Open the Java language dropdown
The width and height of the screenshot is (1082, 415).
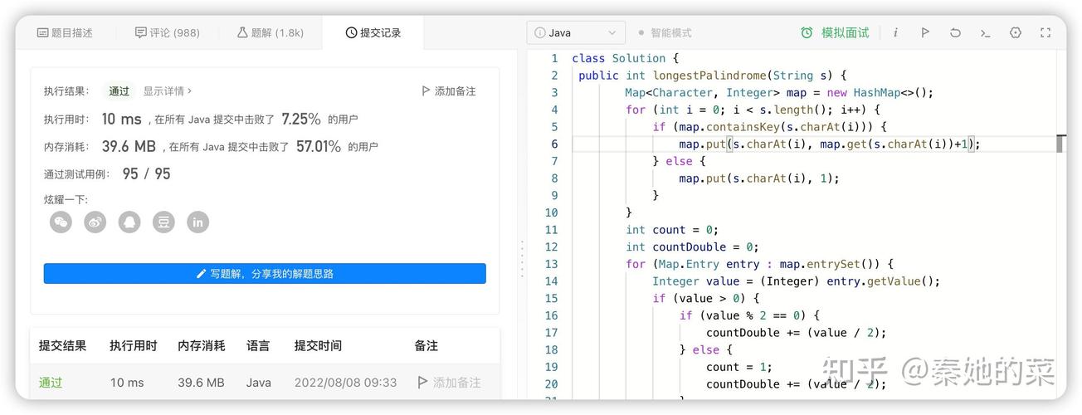pos(576,33)
